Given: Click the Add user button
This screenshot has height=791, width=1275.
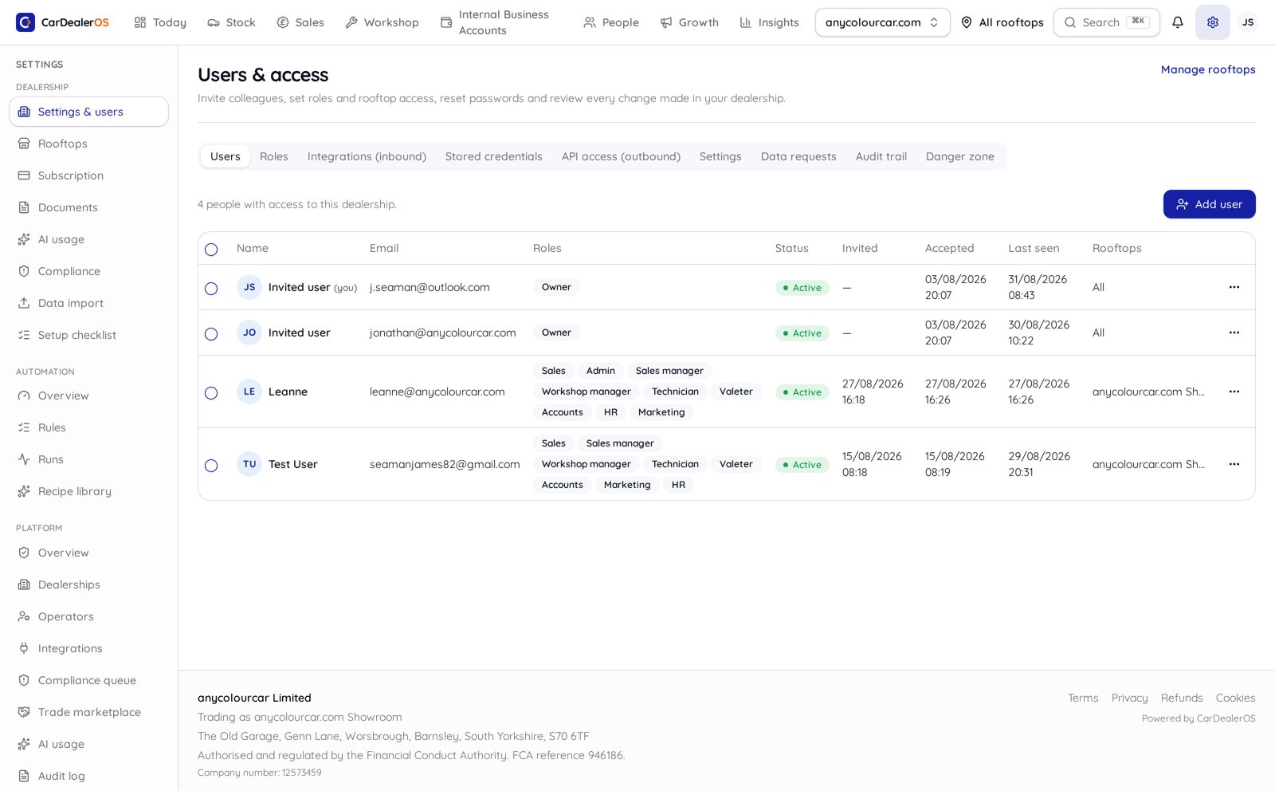Looking at the screenshot, I should (x=1209, y=204).
